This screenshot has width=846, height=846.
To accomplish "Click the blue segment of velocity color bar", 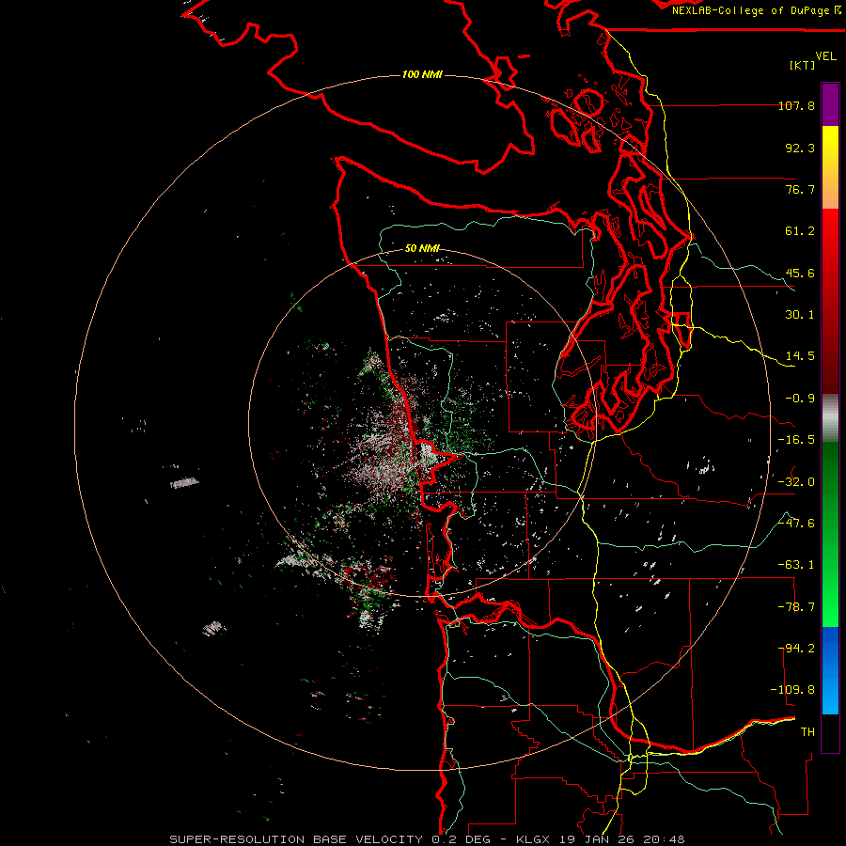I will [x=830, y=670].
